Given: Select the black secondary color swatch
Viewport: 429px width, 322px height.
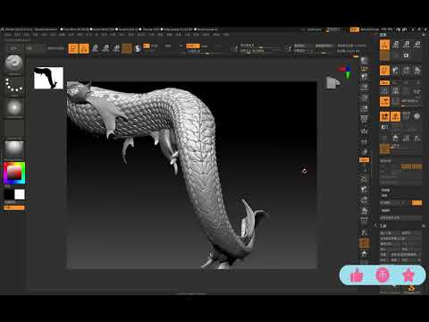Looking at the screenshot, I should tap(9, 194).
